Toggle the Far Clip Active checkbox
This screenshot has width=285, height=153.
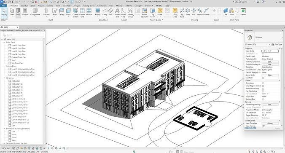pos(263,91)
